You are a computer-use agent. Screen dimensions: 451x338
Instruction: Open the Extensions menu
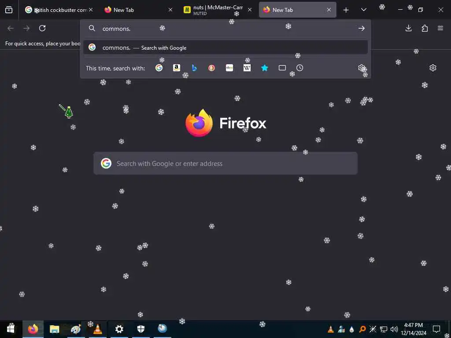[425, 28]
